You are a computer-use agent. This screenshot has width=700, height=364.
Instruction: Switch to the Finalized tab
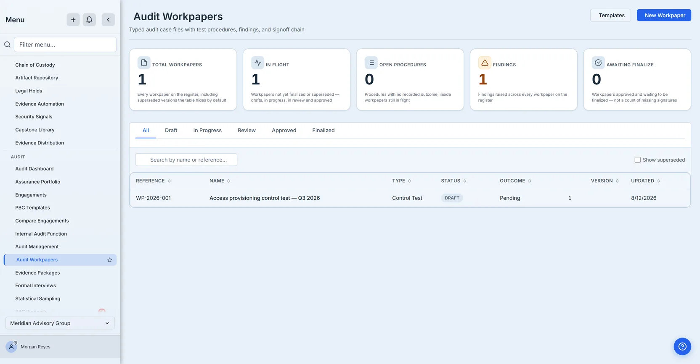tap(323, 131)
